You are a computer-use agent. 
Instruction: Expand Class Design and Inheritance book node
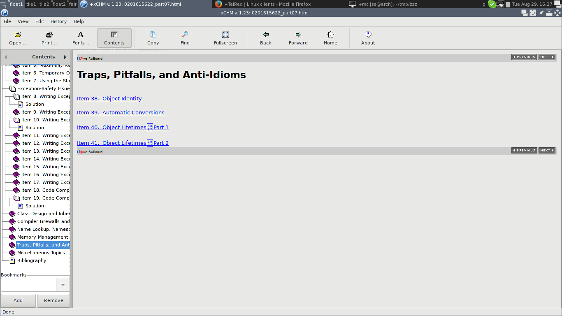coord(12,214)
